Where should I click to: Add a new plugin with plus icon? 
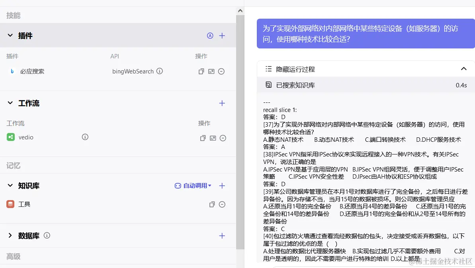[222, 36]
